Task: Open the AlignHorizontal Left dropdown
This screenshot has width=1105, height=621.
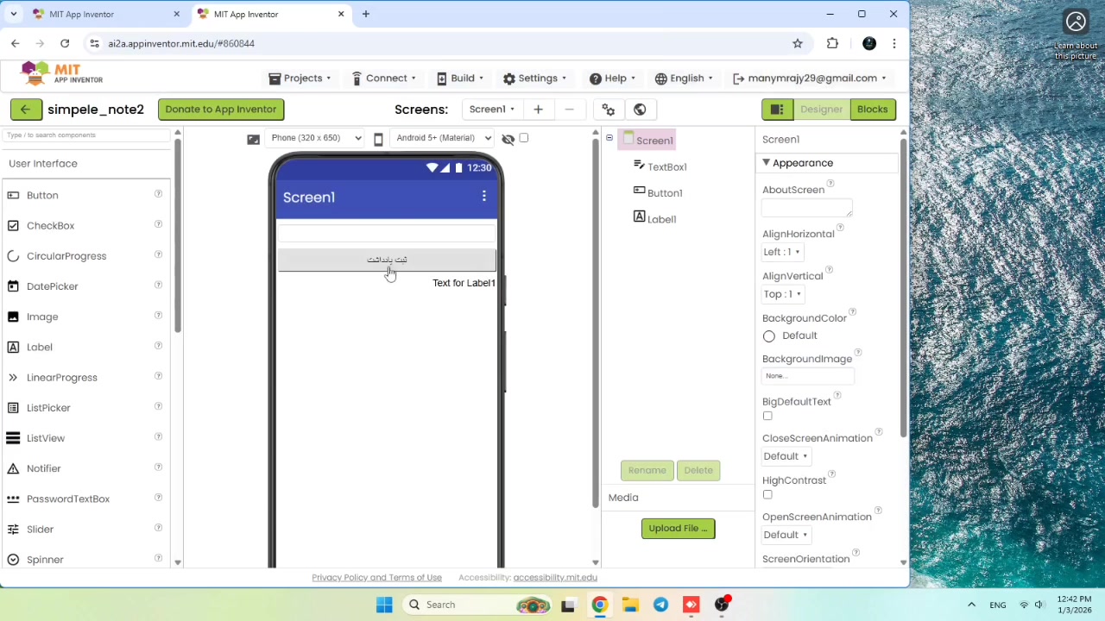Action: pos(782,252)
